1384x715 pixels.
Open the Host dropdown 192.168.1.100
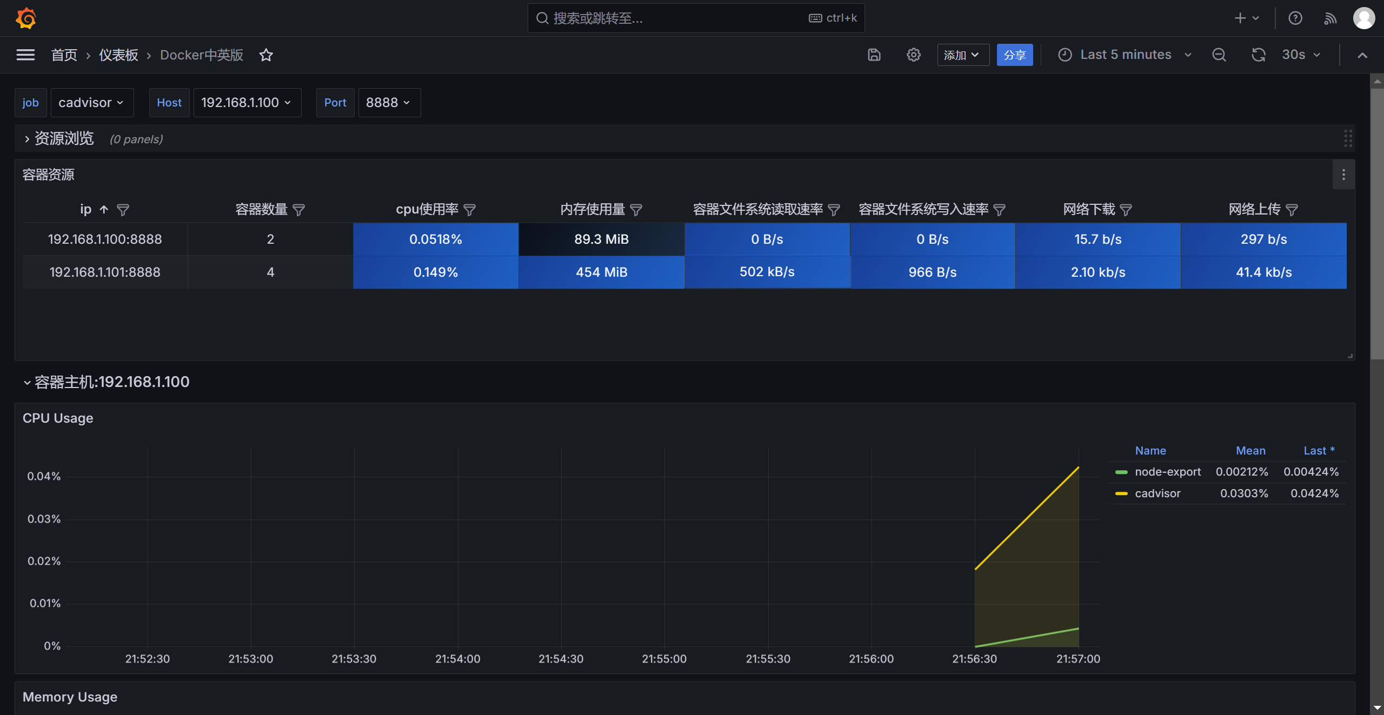click(x=247, y=103)
